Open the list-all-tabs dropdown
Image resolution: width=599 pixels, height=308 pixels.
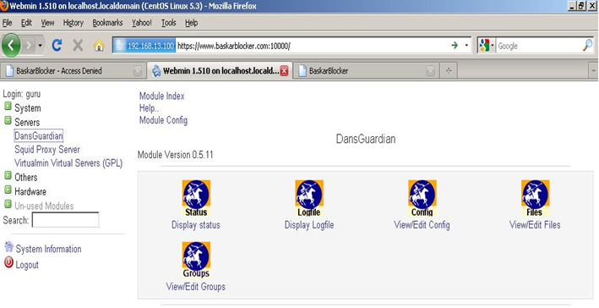point(593,71)
